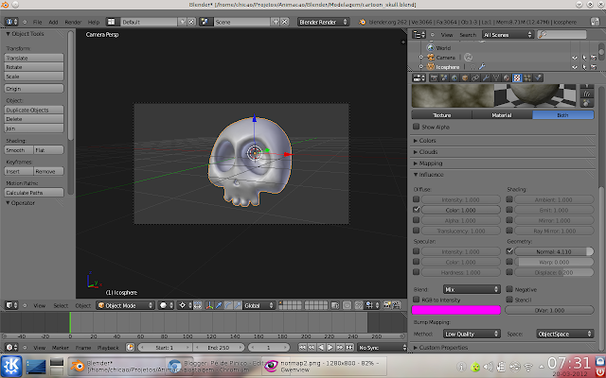Viewport: 606px width, 378px height.
Task: Toggle auto keyframe record button in timeline
Action: [131, 348]
